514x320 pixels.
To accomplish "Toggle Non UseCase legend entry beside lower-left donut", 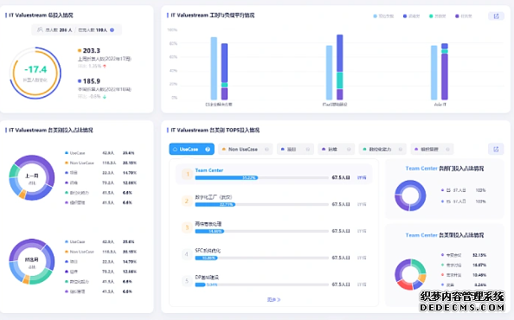I will [x=79, y=252].
